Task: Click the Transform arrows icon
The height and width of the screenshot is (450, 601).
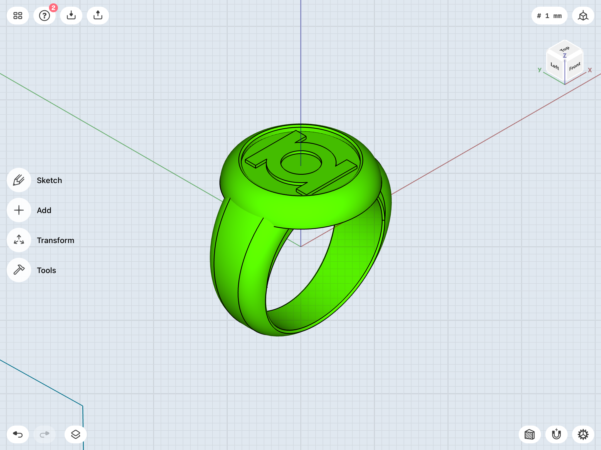Action: tap(19, 240)
